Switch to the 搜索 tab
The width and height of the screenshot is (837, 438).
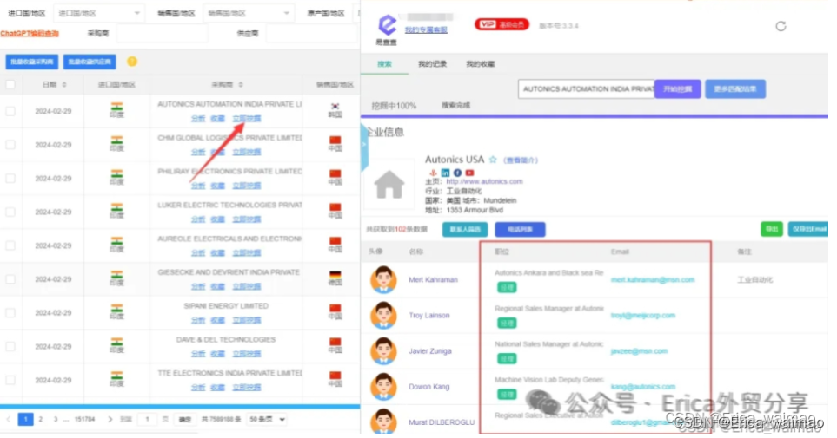(384, 64)
